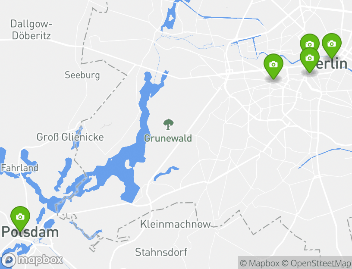Select the Dallgow-Döberitz label
This screenshot has height=269, width=352.
[x=31, y=30]
